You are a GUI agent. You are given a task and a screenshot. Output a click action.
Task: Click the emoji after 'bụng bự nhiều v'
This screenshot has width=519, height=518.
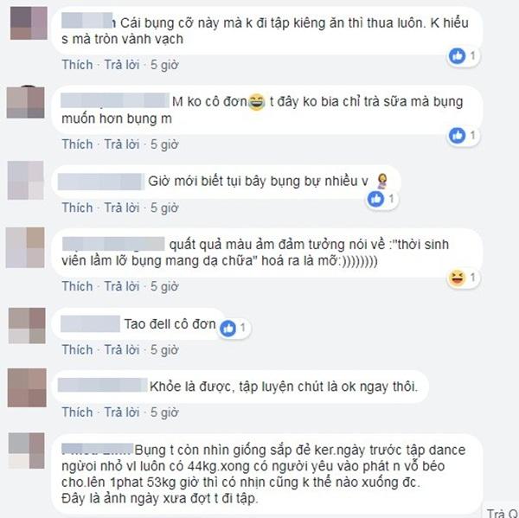(x=382, y=182)
